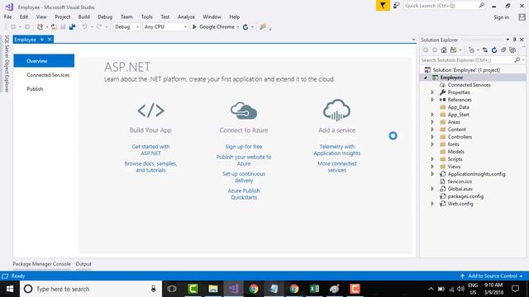Click Build Your App code brackets icon
The image size is (529, 297).
pyautogui.click(x=150, y=111)
